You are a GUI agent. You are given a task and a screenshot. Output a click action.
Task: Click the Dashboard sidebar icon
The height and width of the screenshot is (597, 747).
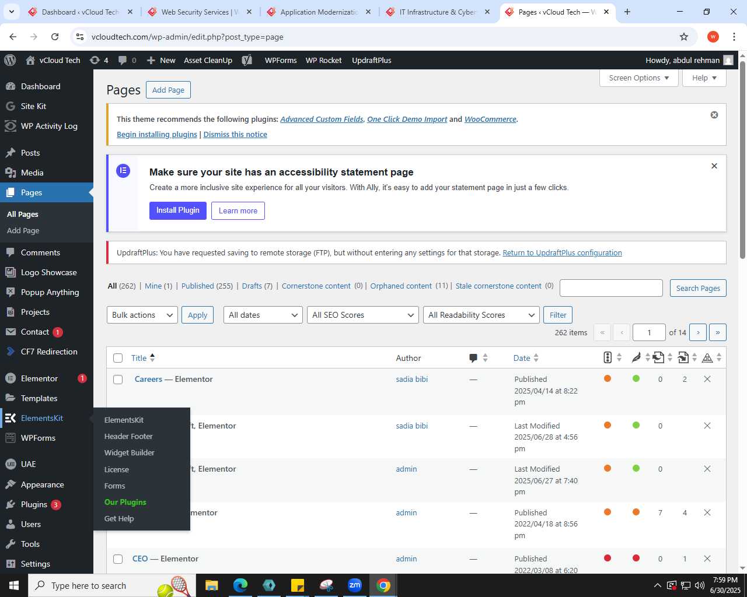[x=11, y=86]
